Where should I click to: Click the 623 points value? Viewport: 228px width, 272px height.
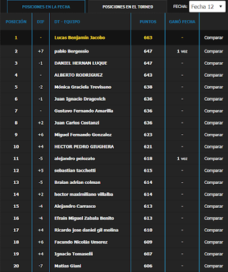coord(148,135)
